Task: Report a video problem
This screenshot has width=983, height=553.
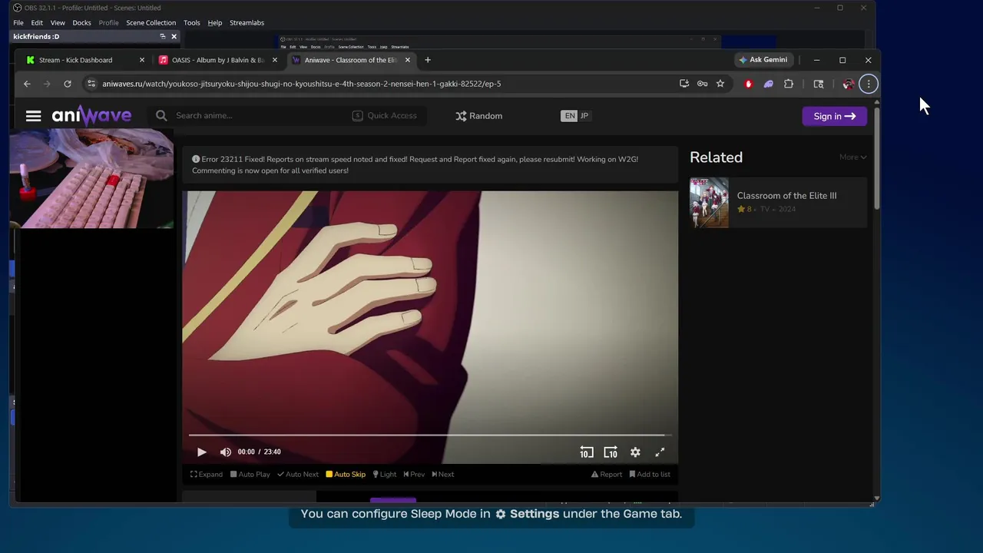Action: tap(607, 475)
